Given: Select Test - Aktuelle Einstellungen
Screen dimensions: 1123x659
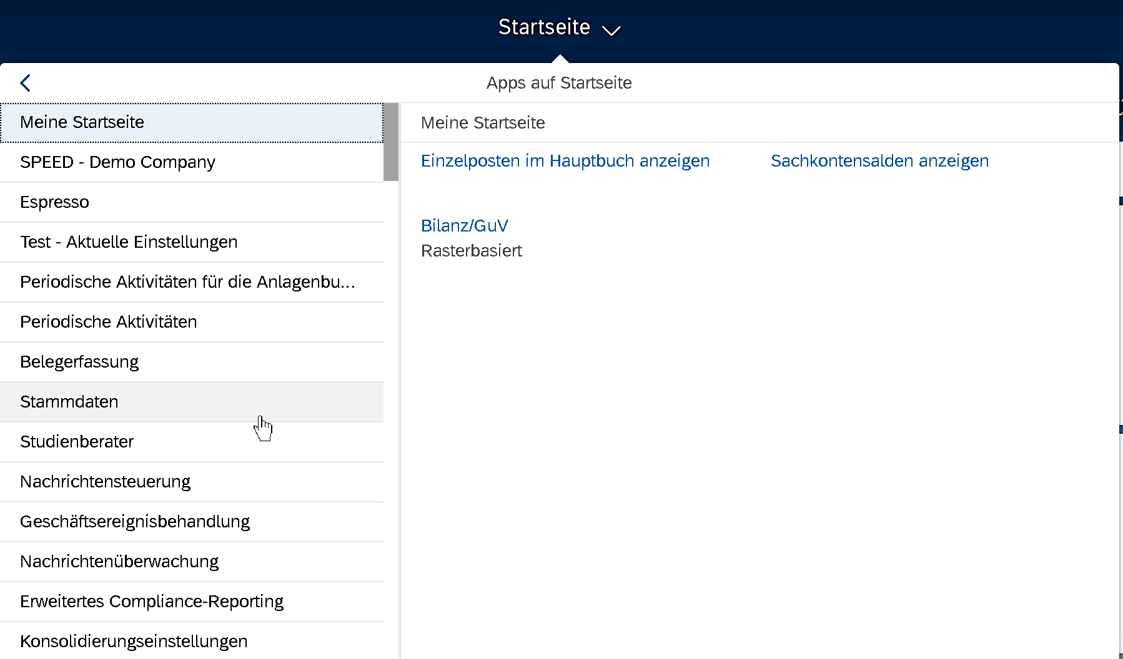Looking at the screenshot, I should coord(192,242).
